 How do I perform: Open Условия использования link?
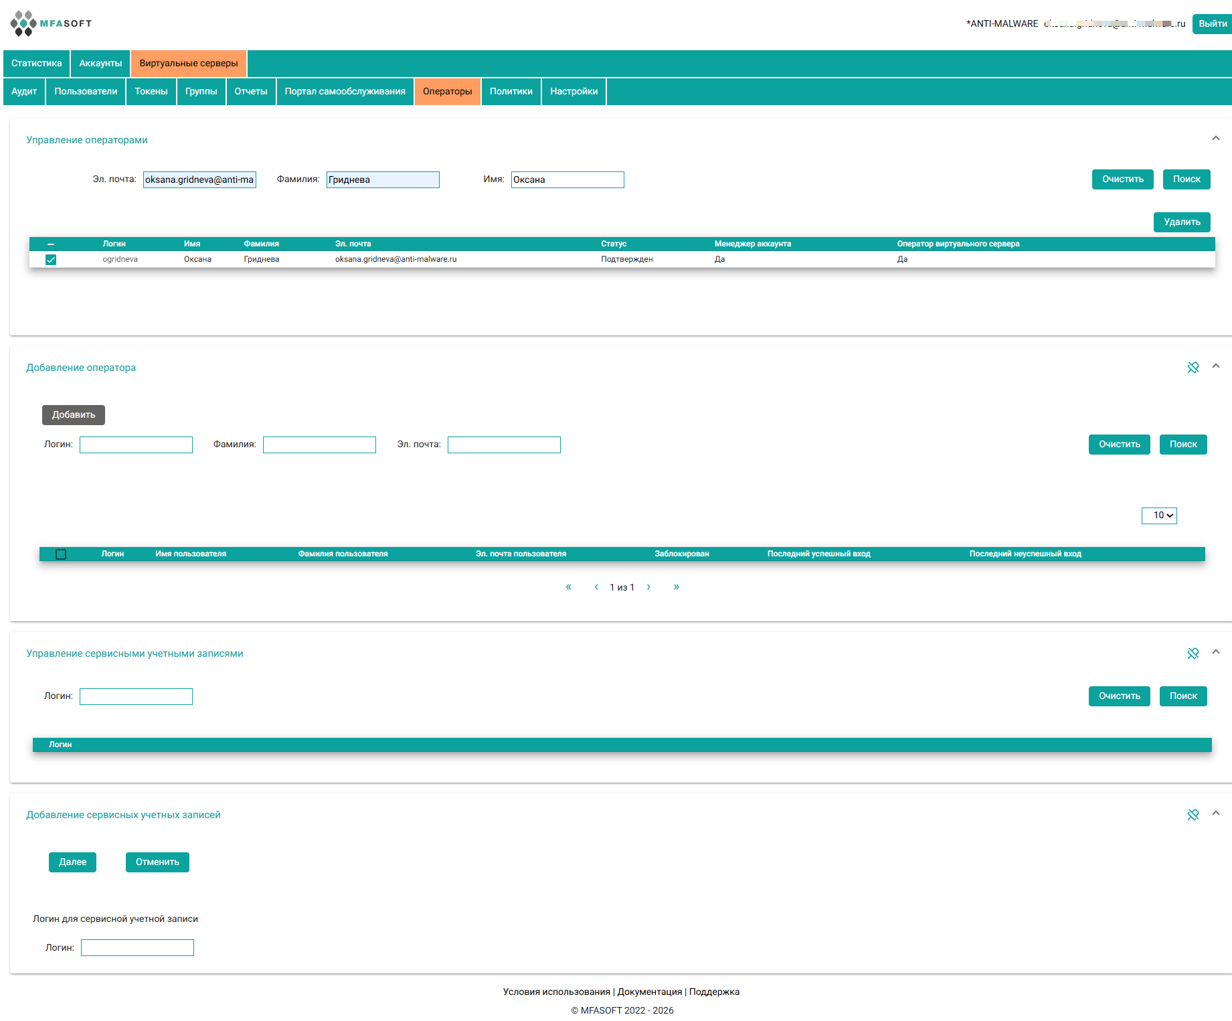click(x=557, y=992)
